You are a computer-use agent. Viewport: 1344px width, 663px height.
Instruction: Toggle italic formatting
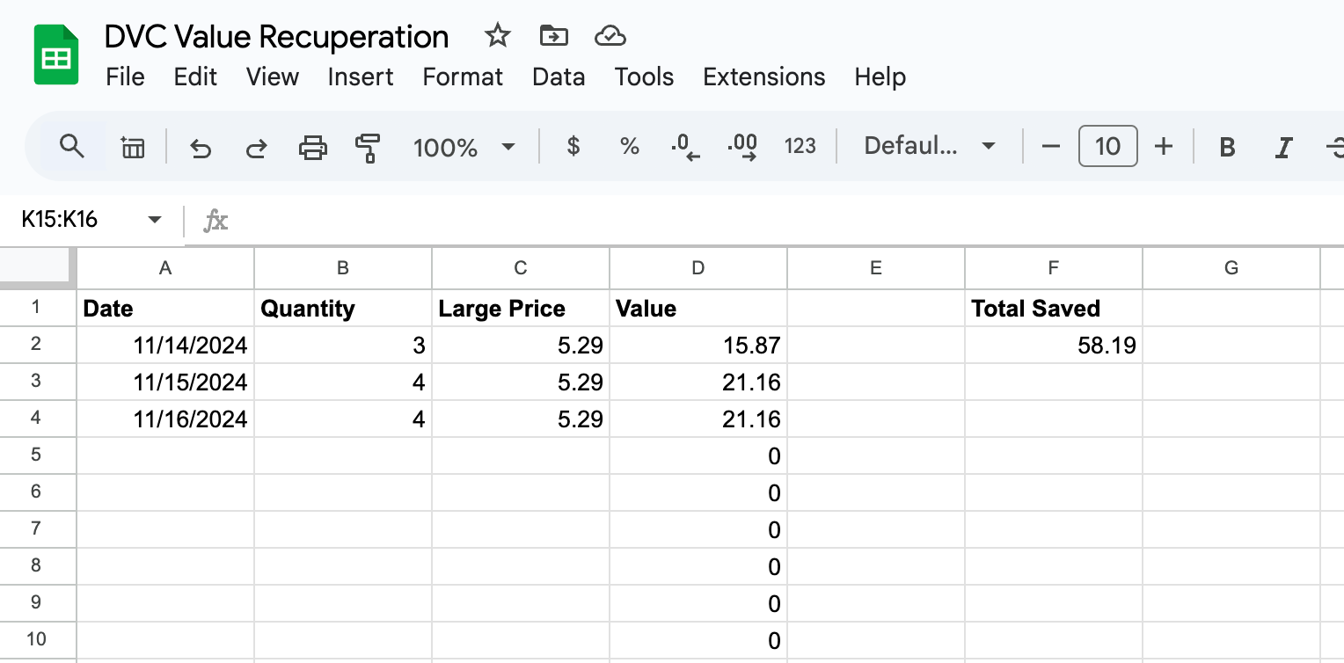pyautogui.click(x=1282, y=147)
